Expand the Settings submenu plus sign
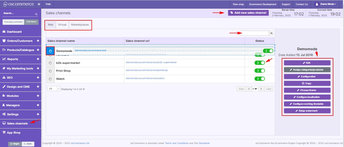Screen dimensions: 344x147 coord(38,114)
